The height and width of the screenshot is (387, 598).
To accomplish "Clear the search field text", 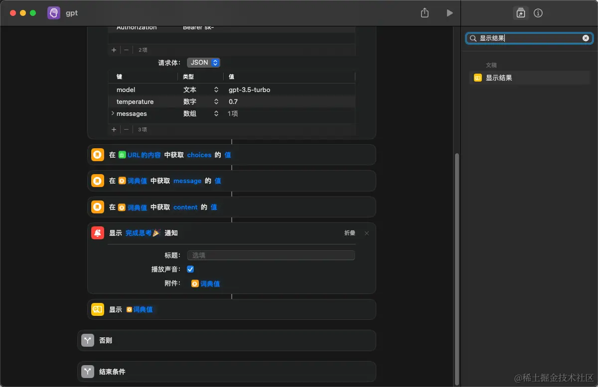I will click(586, 38).
